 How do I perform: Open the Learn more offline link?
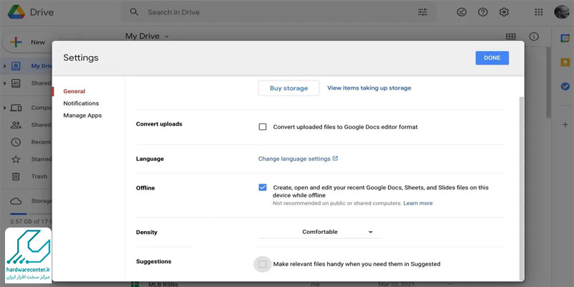tap(418, 203)
